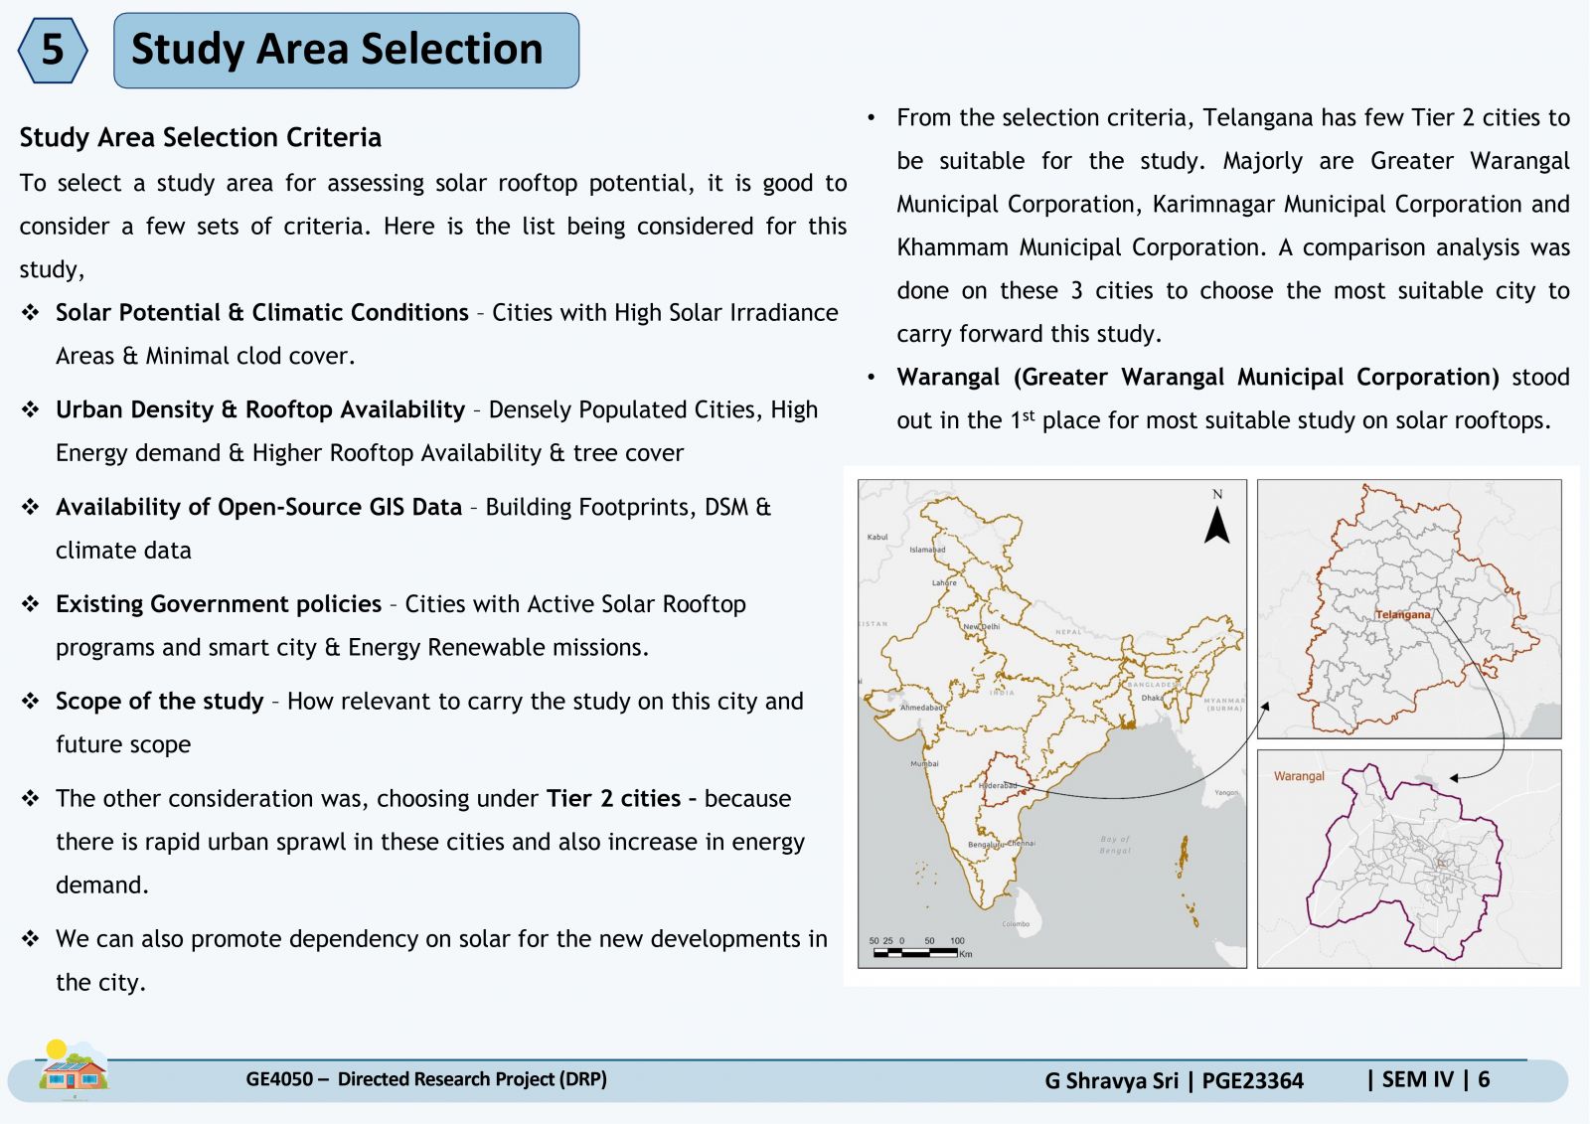
Task: Click the Warangal city boundary map
Action: (1409, 859)
